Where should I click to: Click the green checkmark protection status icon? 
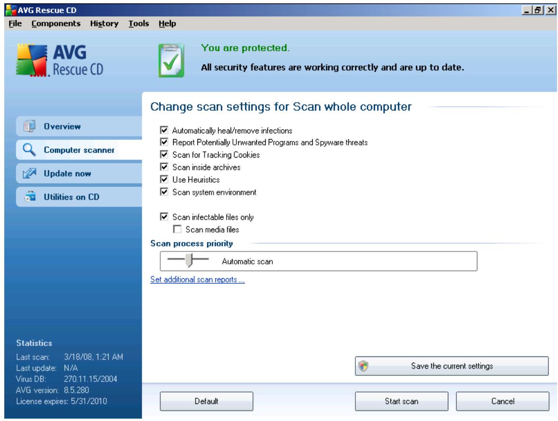[x=171, y=60]
